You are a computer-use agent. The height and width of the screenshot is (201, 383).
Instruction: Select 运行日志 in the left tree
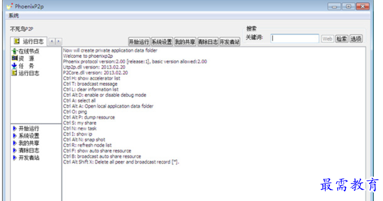click(29, 73)
